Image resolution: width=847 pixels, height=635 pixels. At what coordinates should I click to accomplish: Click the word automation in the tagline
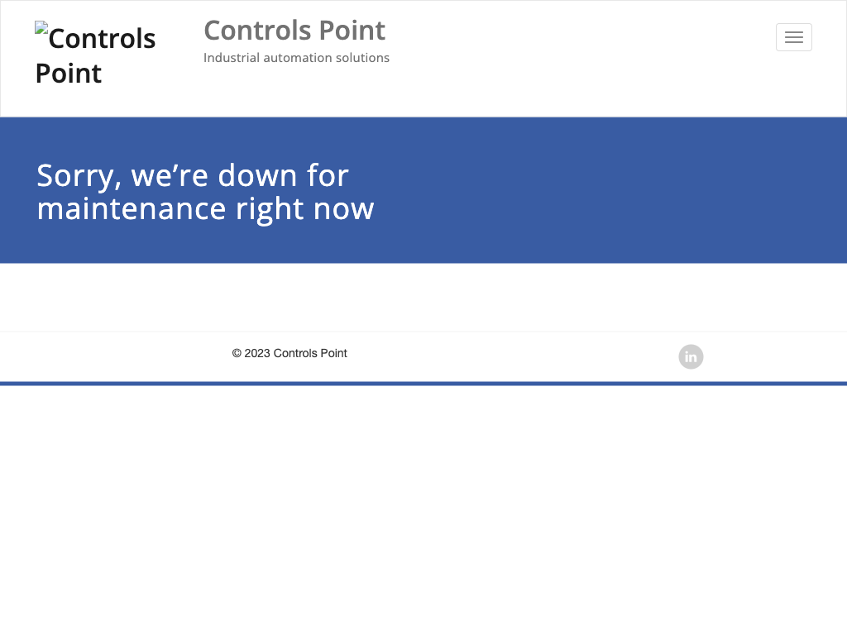point(297,58)
